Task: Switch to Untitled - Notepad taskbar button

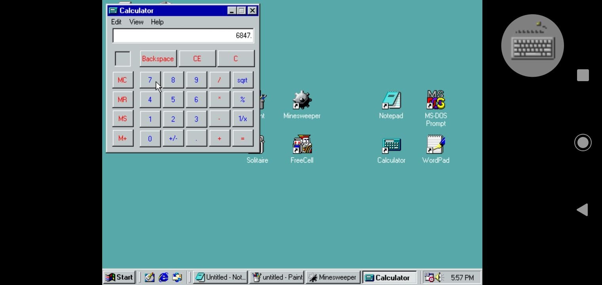Action: 220,277
